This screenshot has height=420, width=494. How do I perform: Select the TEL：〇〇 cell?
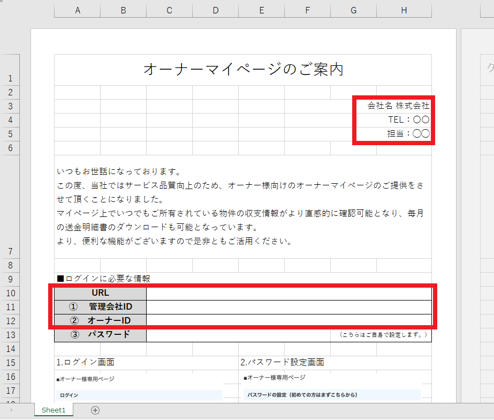click(408, 119)
